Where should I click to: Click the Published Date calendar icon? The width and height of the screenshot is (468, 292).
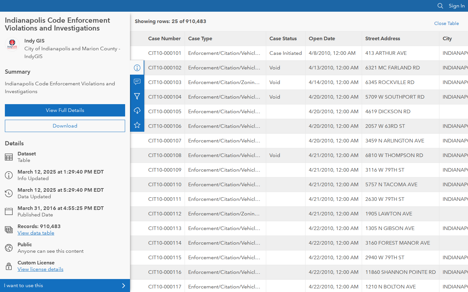click(x=9, y=212)
